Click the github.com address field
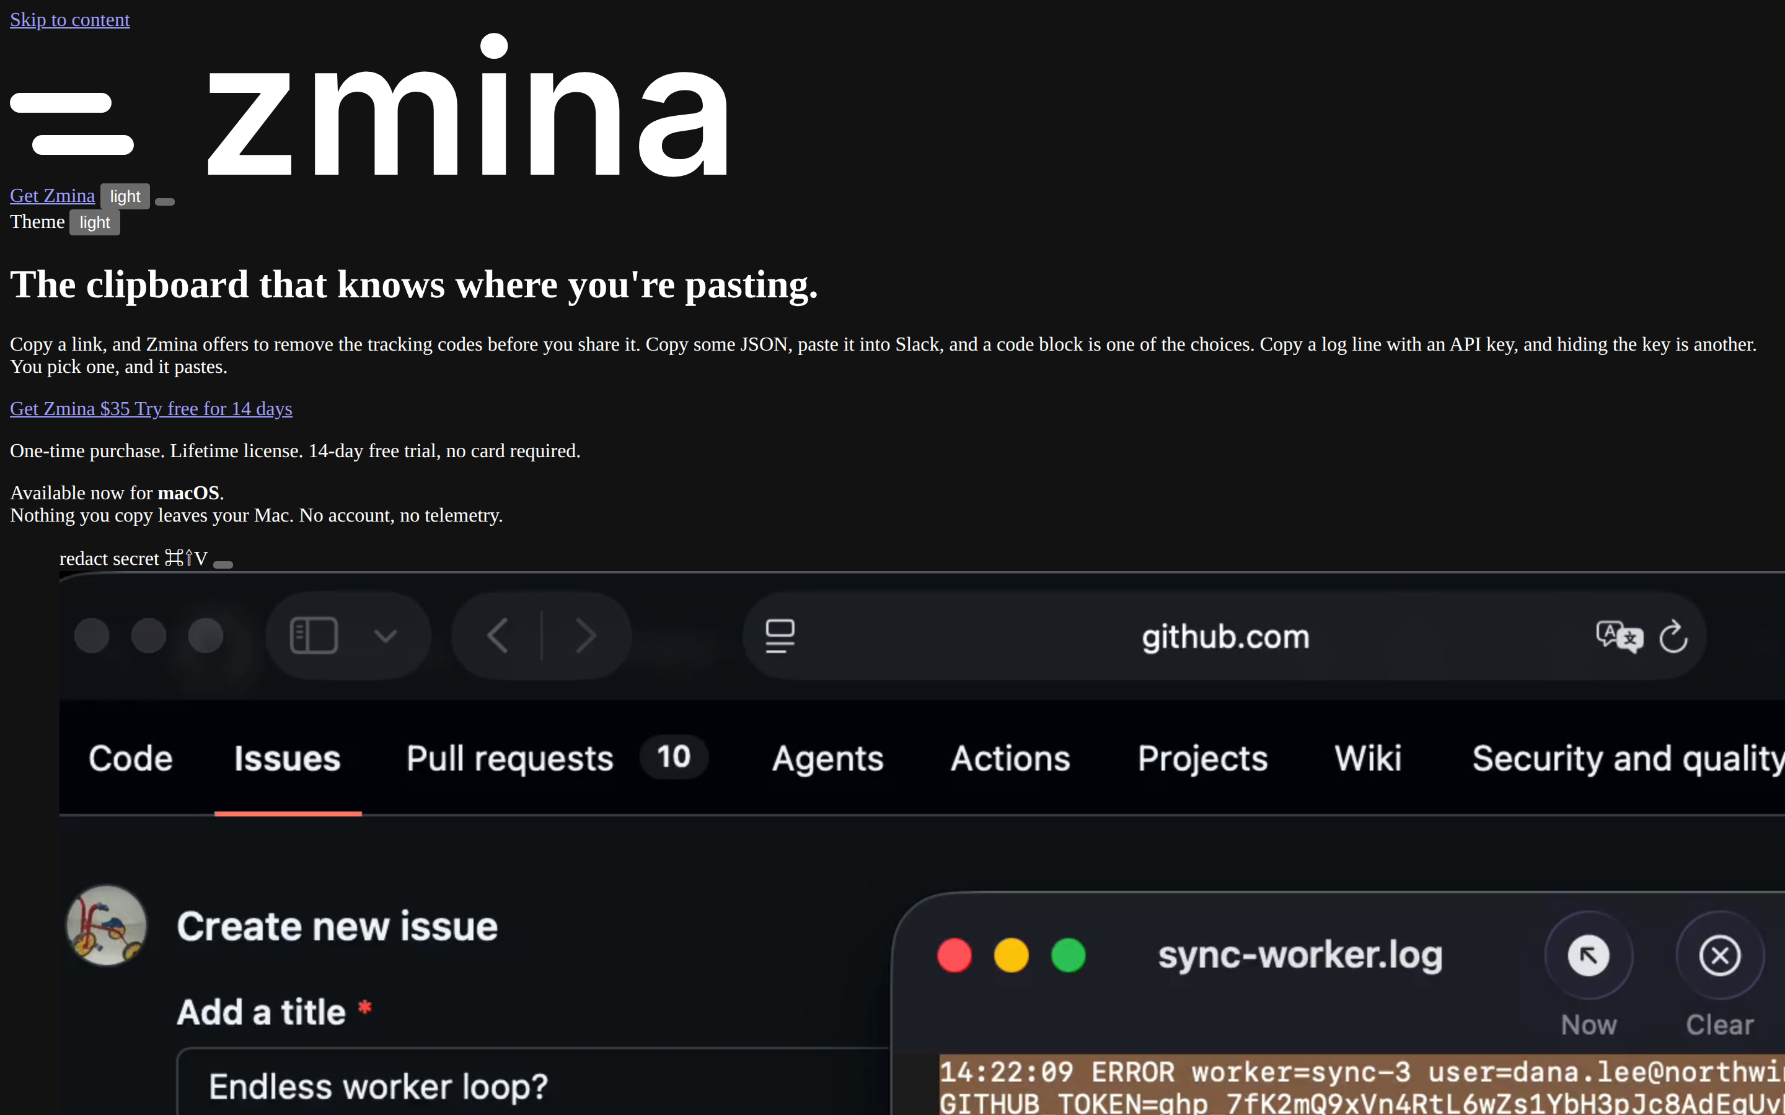1785x1115 pixels. [1225, 636]
